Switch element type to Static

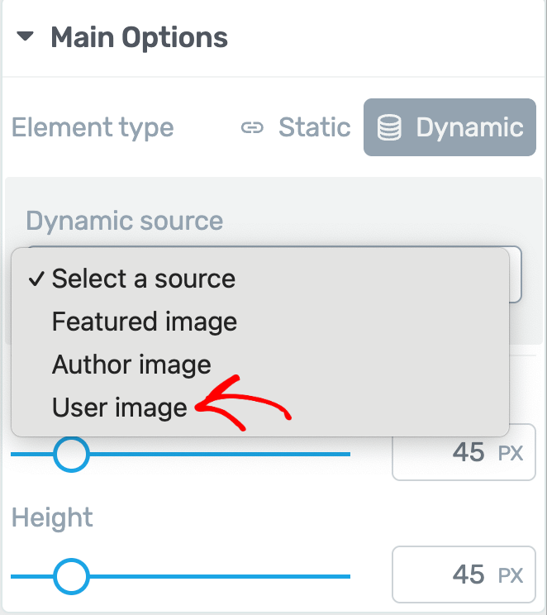tap(296, 127)
